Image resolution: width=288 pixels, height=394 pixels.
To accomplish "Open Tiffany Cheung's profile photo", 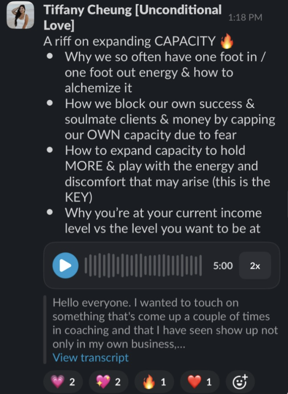I will click(x=20, y=15).
